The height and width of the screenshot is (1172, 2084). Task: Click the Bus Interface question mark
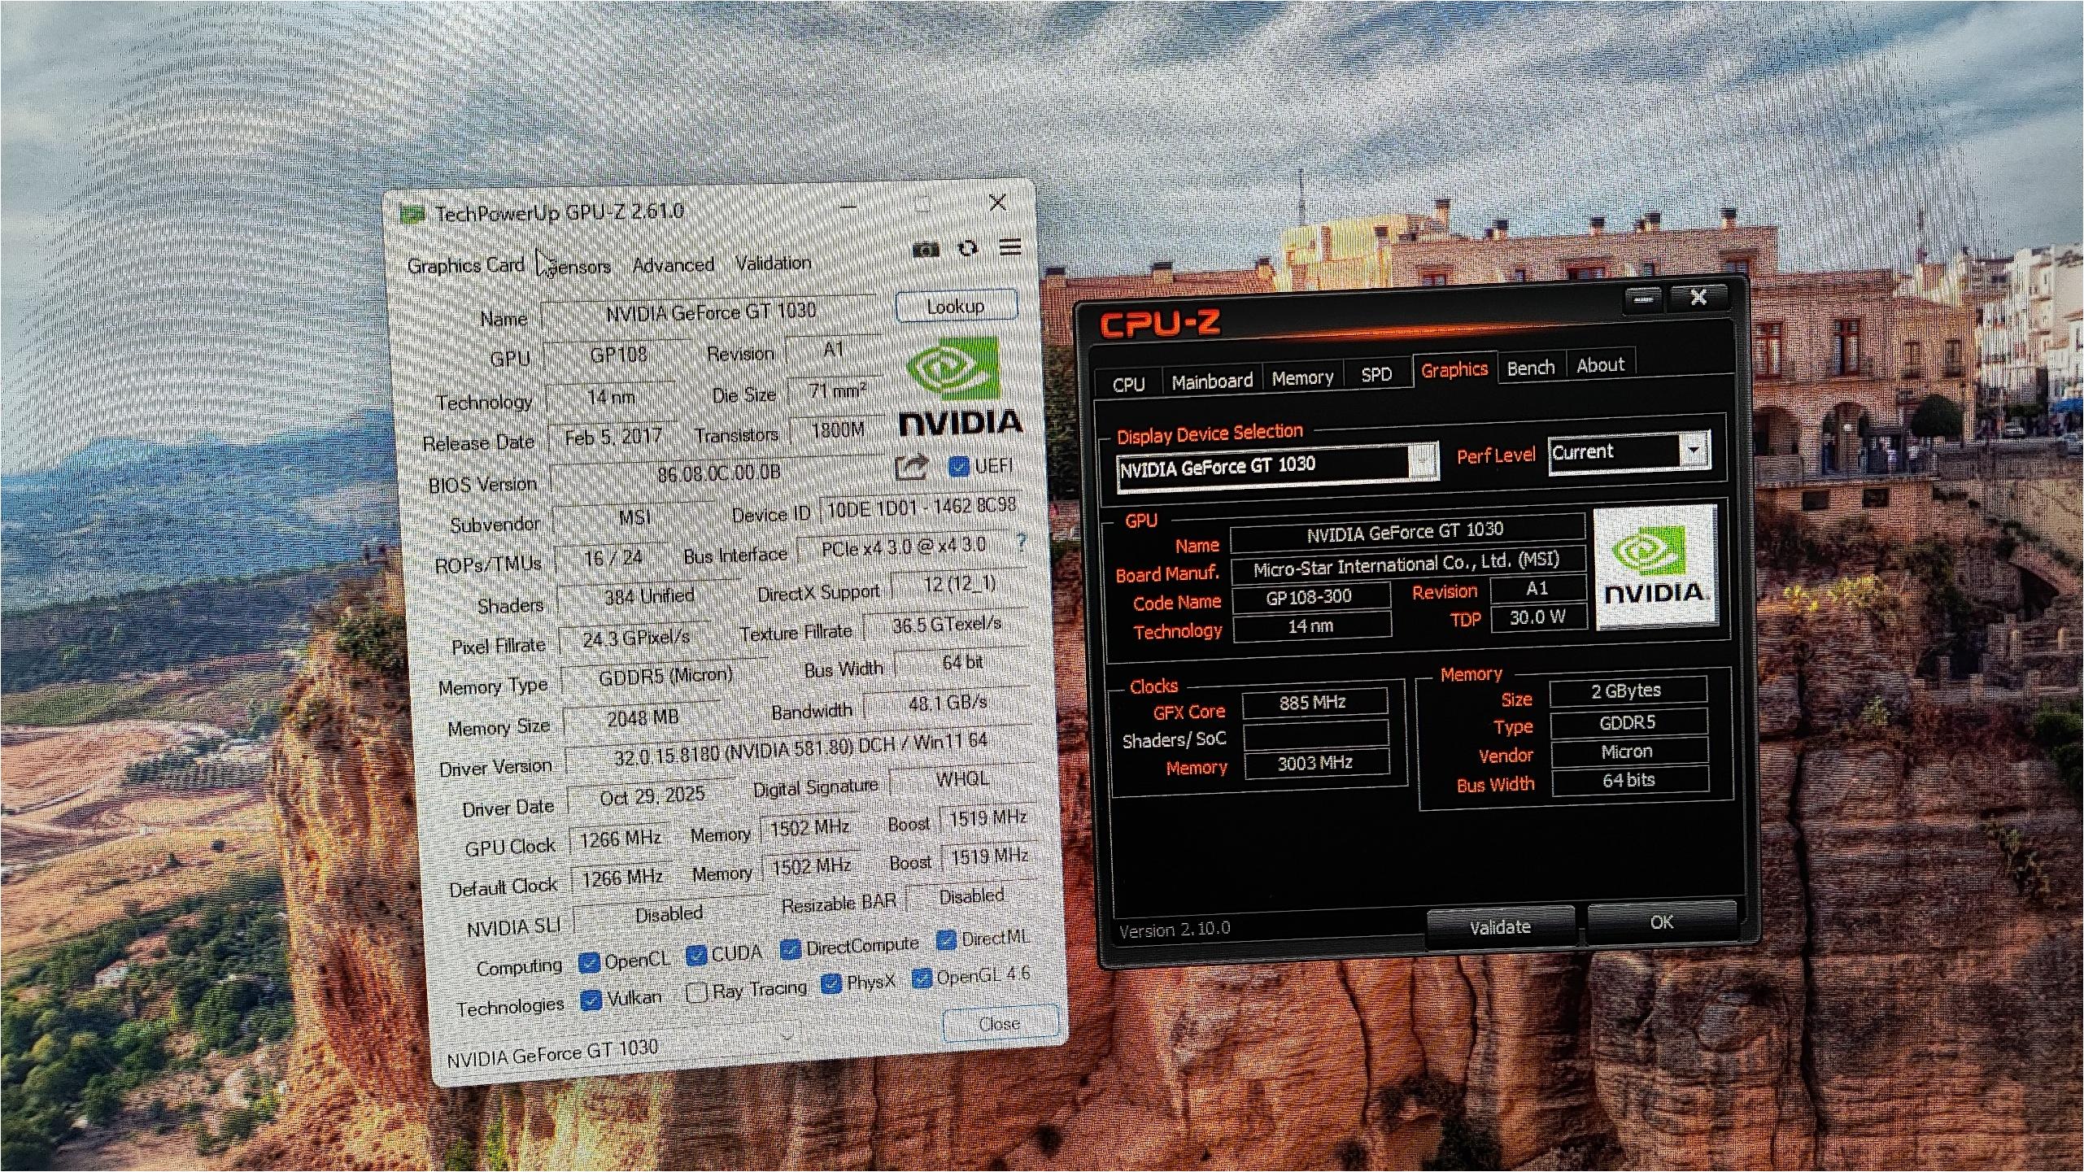click(1021, 542)
